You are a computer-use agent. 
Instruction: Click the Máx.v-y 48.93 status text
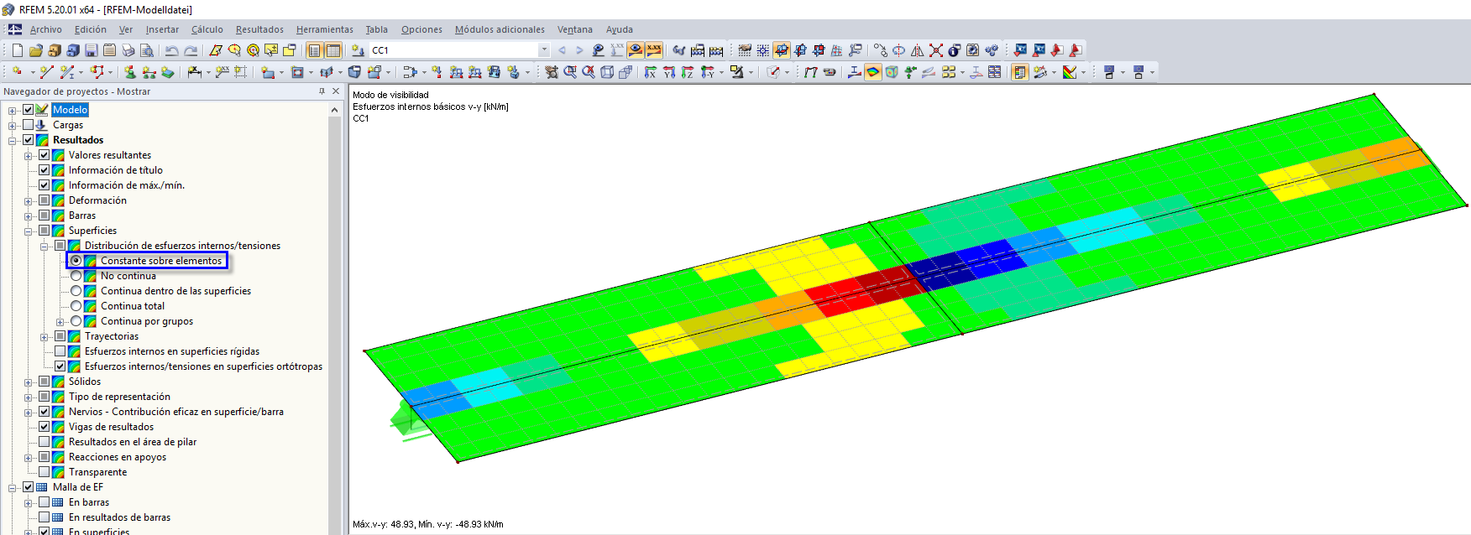428,524
